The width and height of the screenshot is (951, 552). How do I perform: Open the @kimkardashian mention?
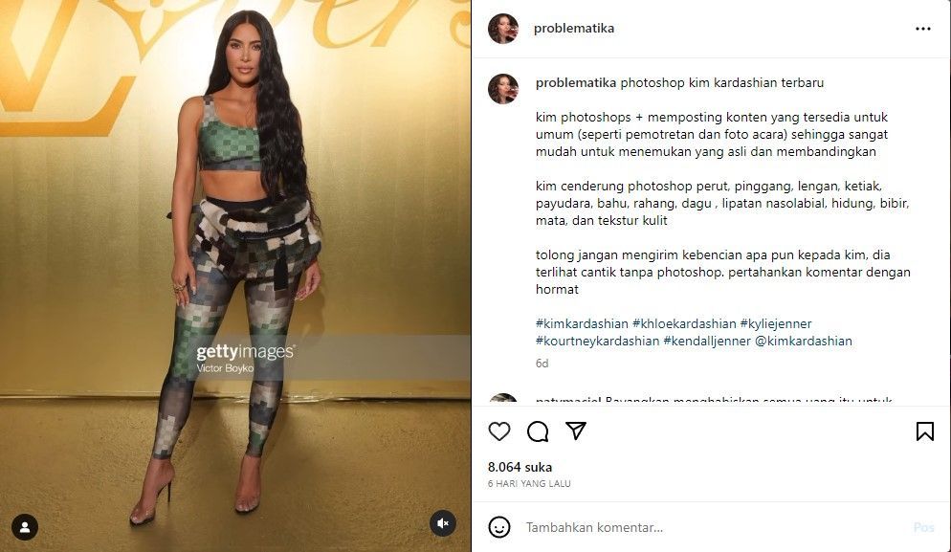tap(804, 341)
